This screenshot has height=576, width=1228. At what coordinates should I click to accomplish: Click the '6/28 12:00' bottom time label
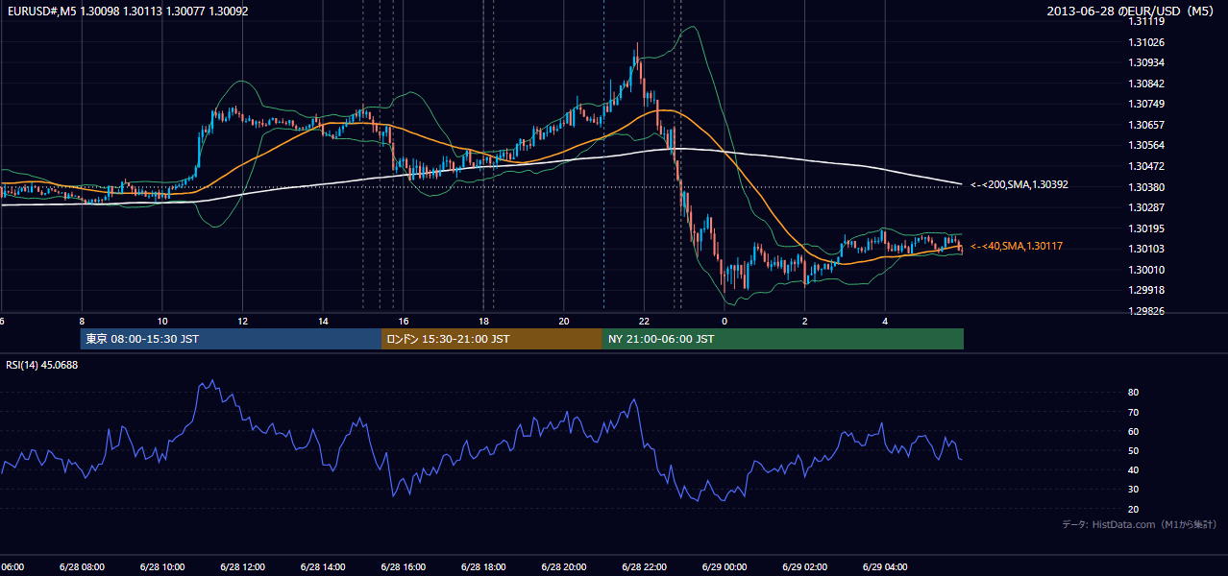(x=241, y=566)
